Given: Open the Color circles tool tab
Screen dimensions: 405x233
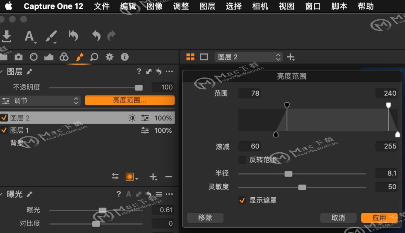Looking at the screenshot, I should pos(64,57).
